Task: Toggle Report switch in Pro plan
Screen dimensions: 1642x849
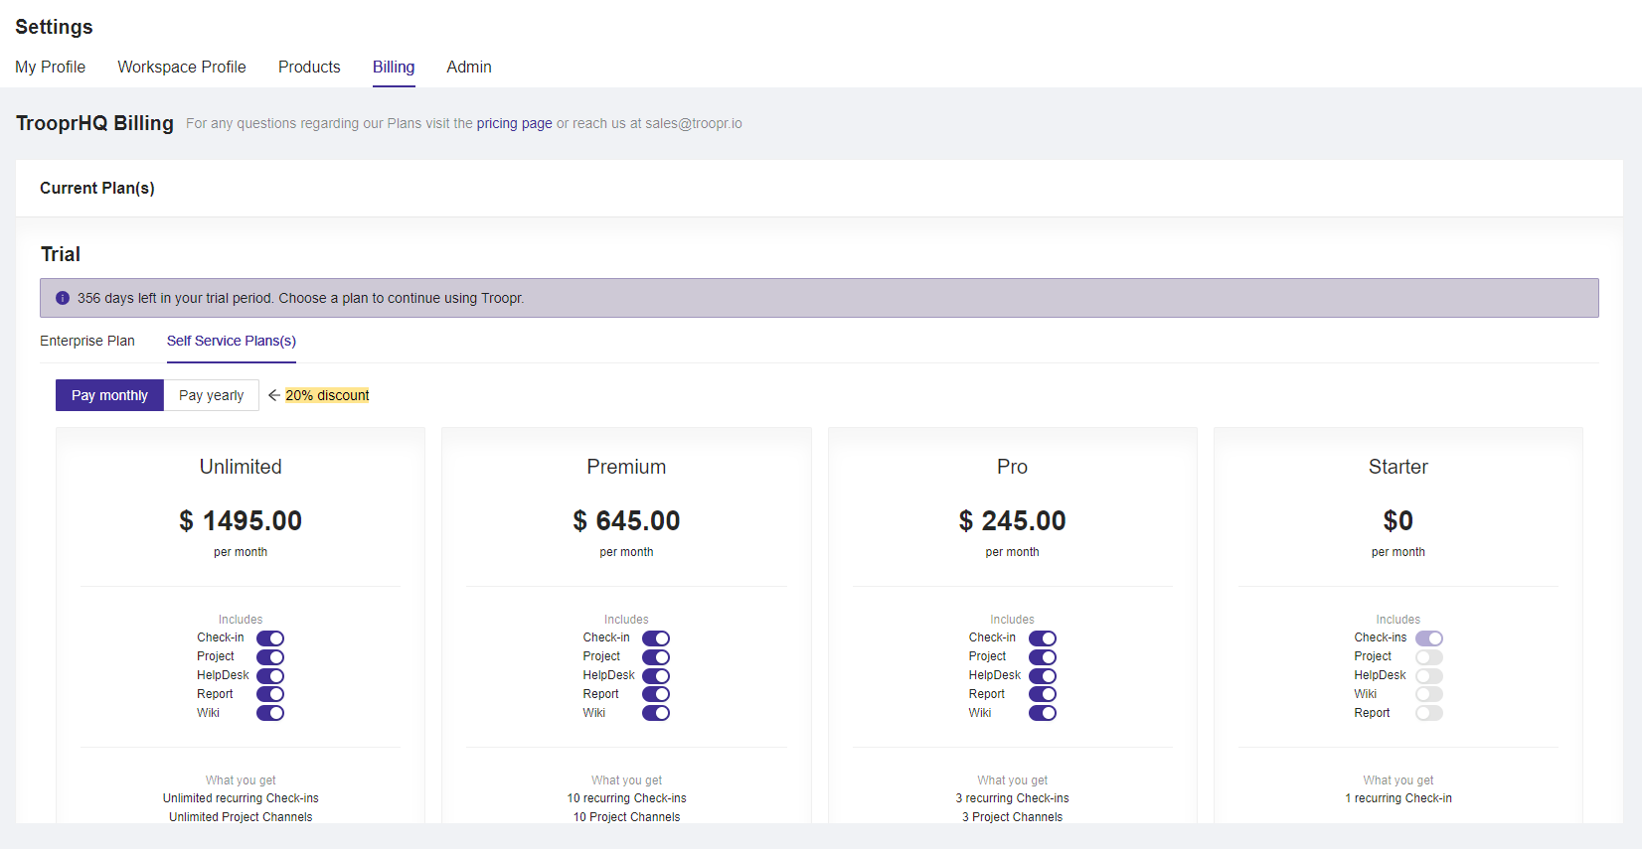Action: coord(1043,694)
